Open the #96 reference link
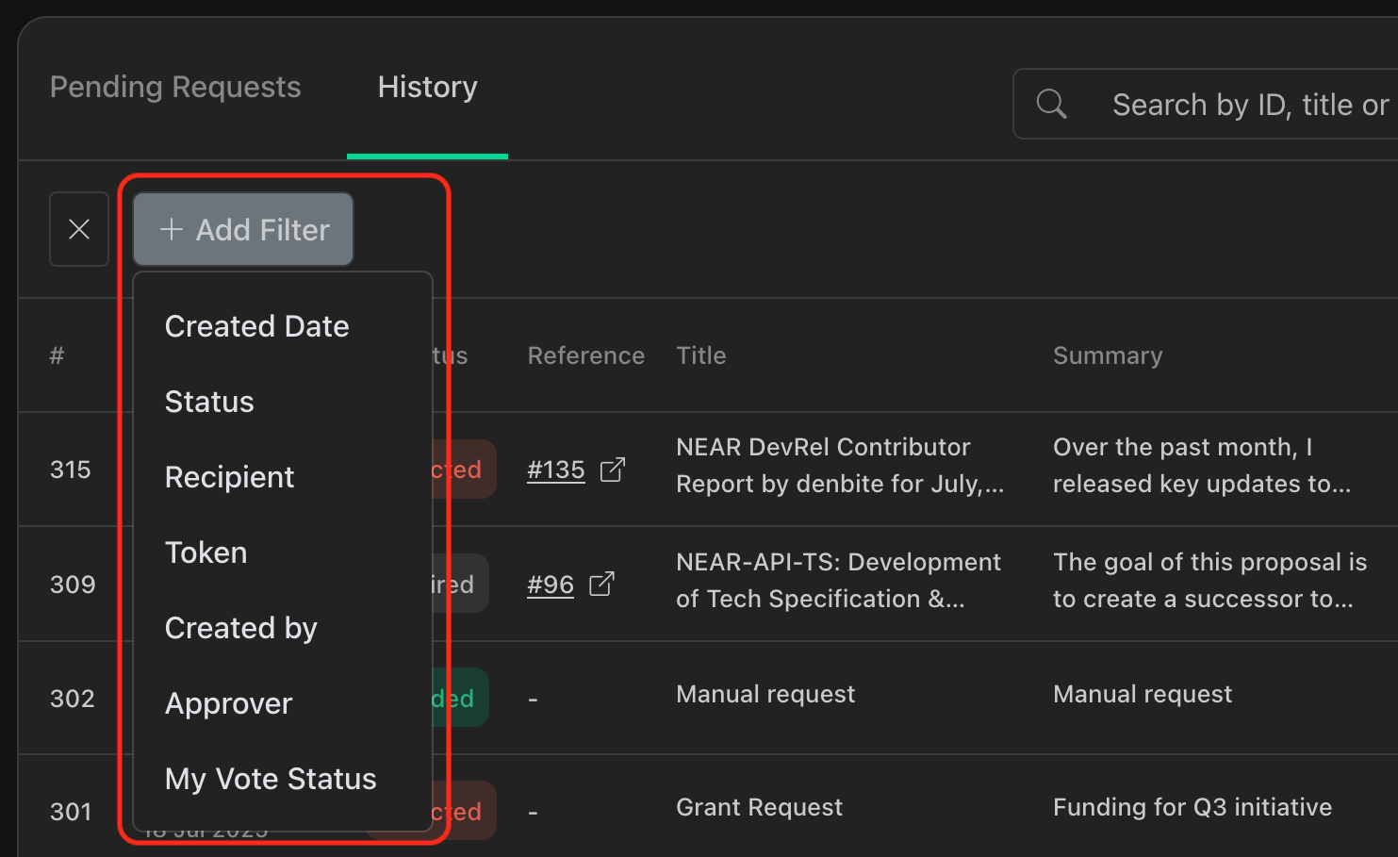The height and width of the screenshot is (857, 1398). 550,584
